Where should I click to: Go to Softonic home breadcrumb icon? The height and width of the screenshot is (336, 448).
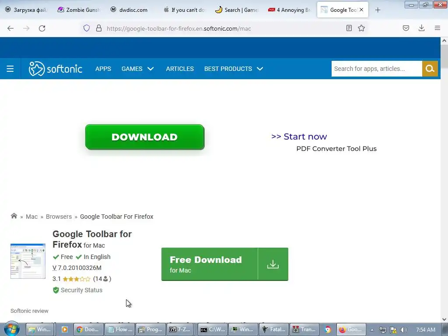(14, 216)
